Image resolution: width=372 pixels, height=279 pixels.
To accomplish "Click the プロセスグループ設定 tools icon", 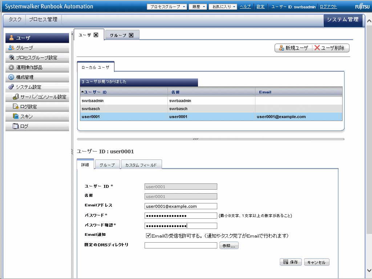I will pyautogui.click(x=11, y=57).
